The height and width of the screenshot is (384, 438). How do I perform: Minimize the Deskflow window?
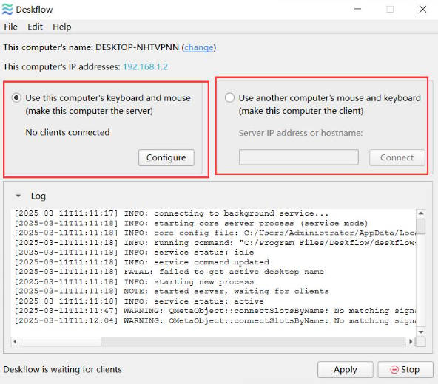click(x=357, y=9)
